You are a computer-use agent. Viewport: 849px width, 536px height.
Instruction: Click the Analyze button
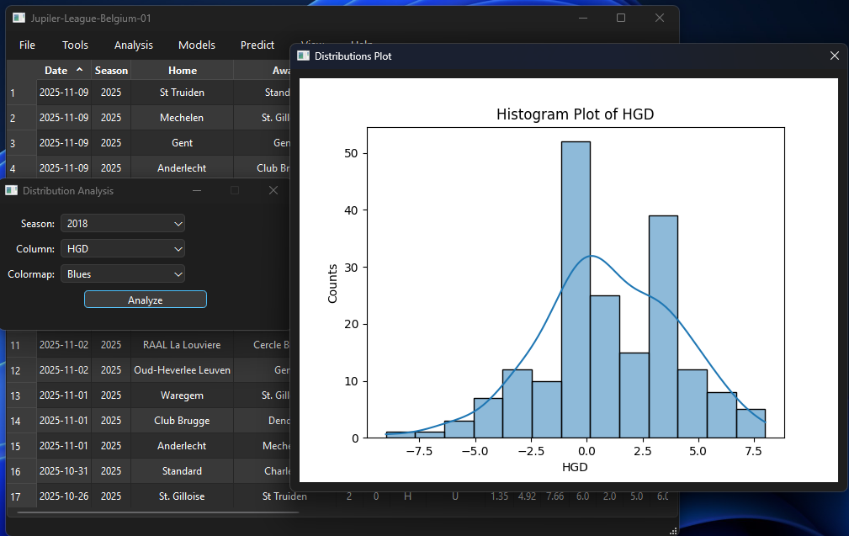(145, 300)
